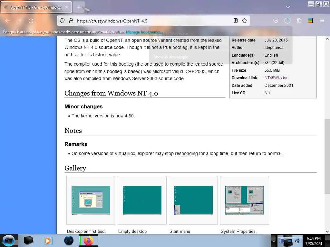Screen dimensions: 330x247
Task: Launch the media player taskbar icon
Action: point(48,241)
